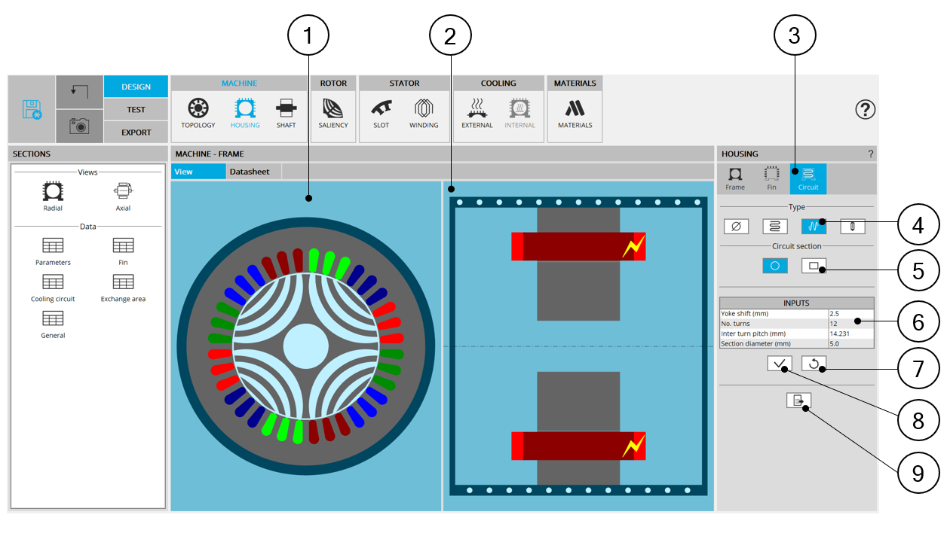Viewport: 950px width, 533px height.
Task: Open the stator Slot icon
Action: [381, 113]
